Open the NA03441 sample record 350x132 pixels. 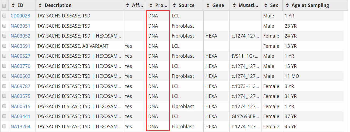(20, 116)
